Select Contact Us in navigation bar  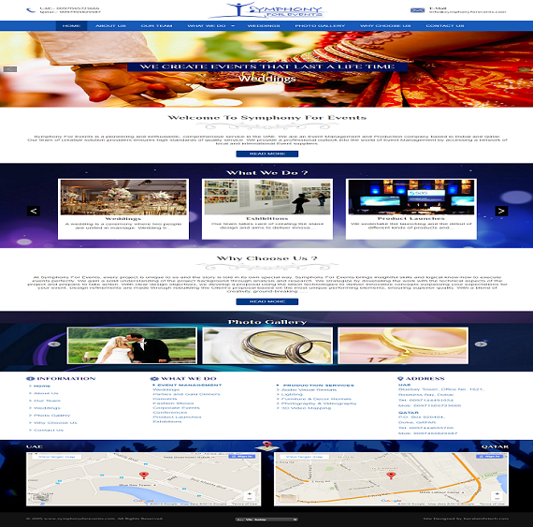pyautogui.click(x=445, y=26)
